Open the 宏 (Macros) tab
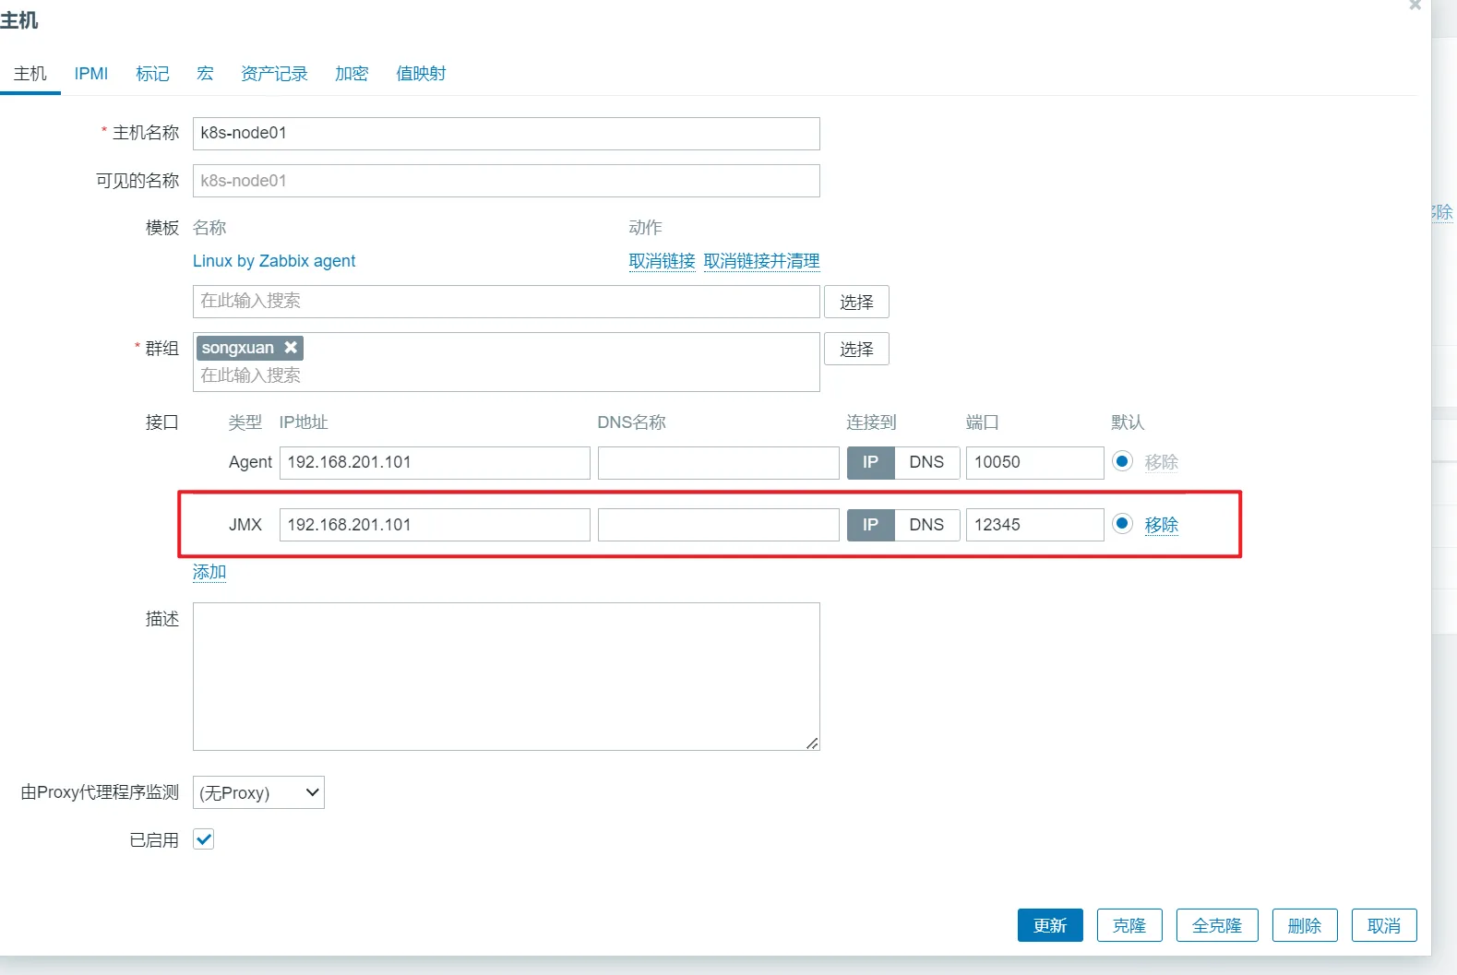This screenshot has height=975, width=1457. point(205,74)
